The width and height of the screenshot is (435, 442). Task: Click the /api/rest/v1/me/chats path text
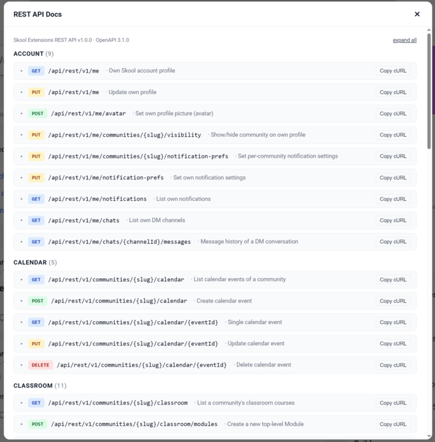(x=84, y=220)
